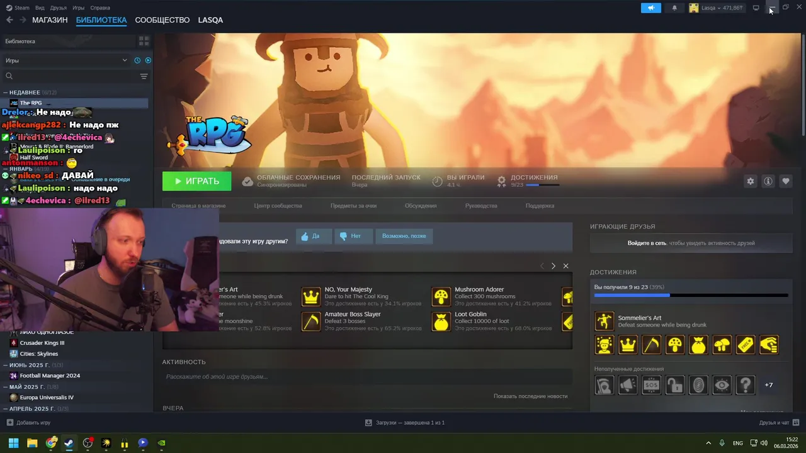Close the achievements highlight panel
This screenshot has height=453, width=806.
click(x=565, y=266)
